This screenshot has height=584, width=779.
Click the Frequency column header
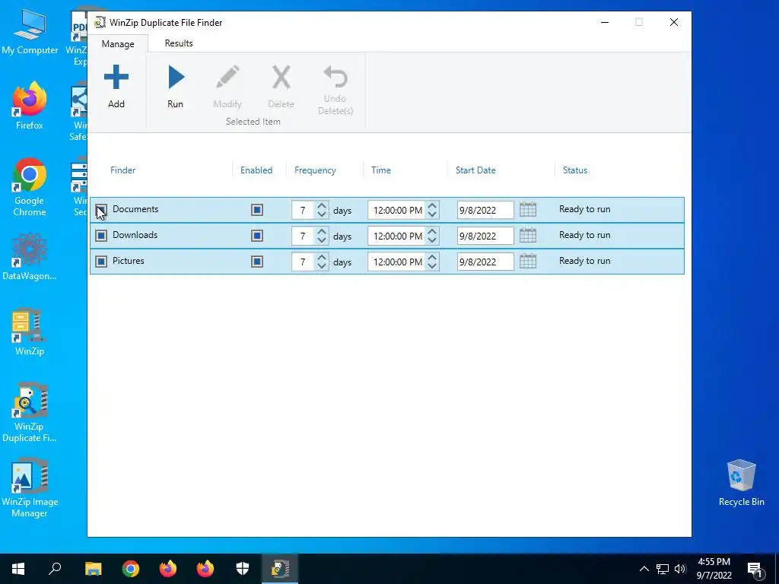pyautogui.click(x=315, y=170)
